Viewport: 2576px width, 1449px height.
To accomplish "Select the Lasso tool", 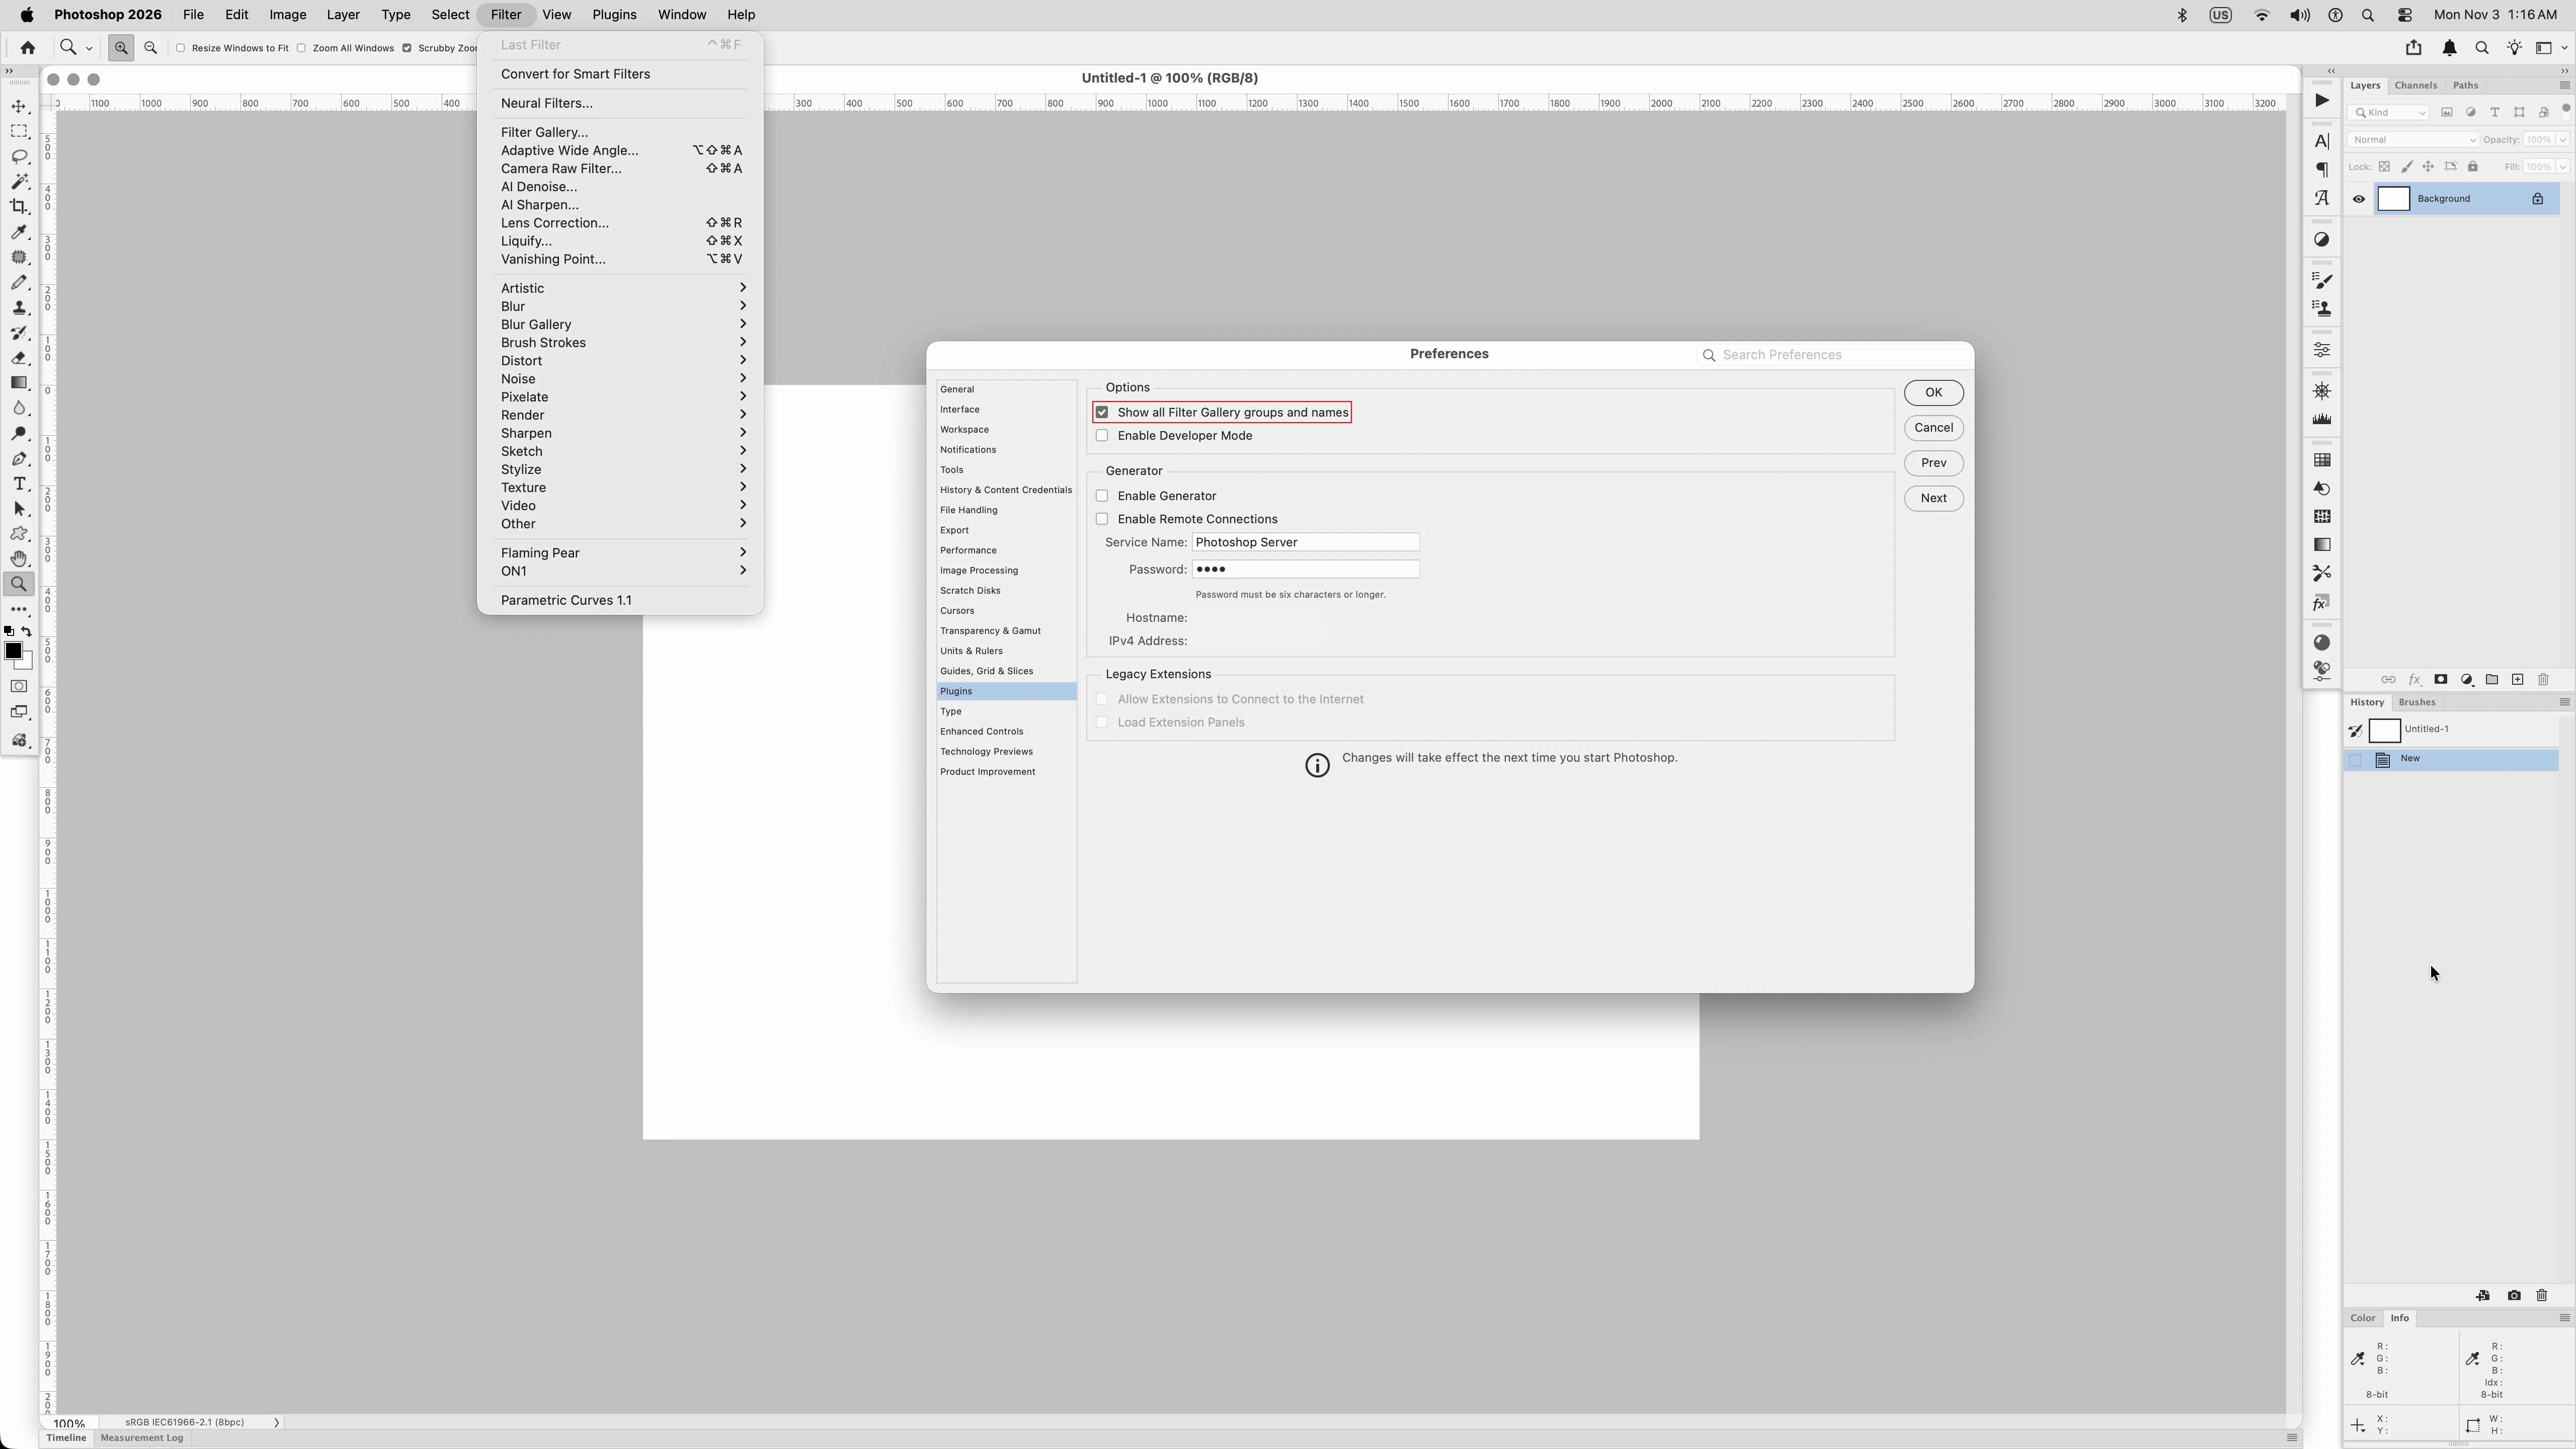I will (19, 157).
